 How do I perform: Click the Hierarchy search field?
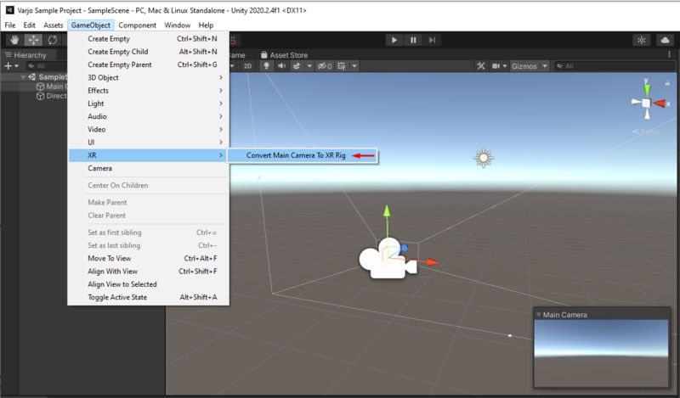coord(46,66)
